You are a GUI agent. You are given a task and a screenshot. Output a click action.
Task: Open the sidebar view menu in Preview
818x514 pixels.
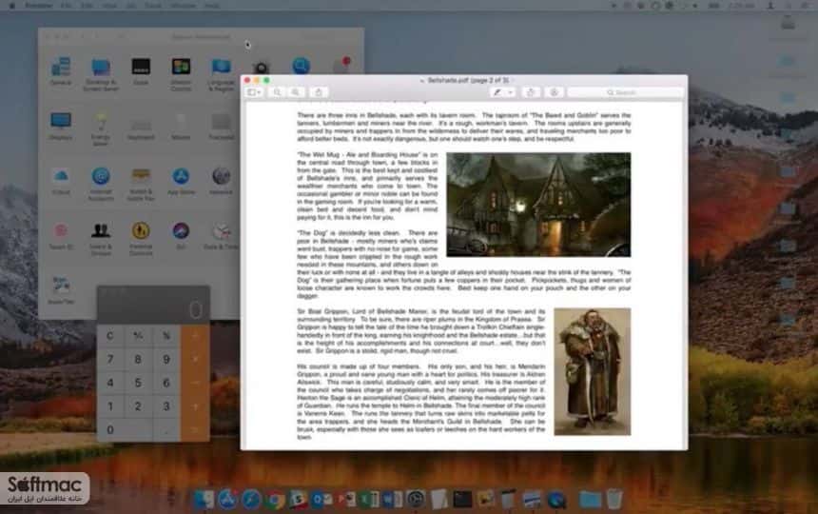[x=255, y=92]
